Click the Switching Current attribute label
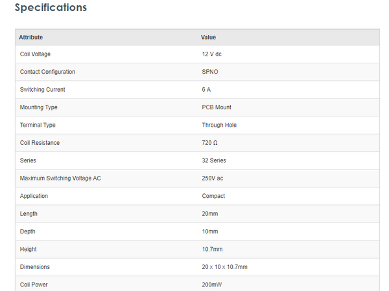 [43, 90]
